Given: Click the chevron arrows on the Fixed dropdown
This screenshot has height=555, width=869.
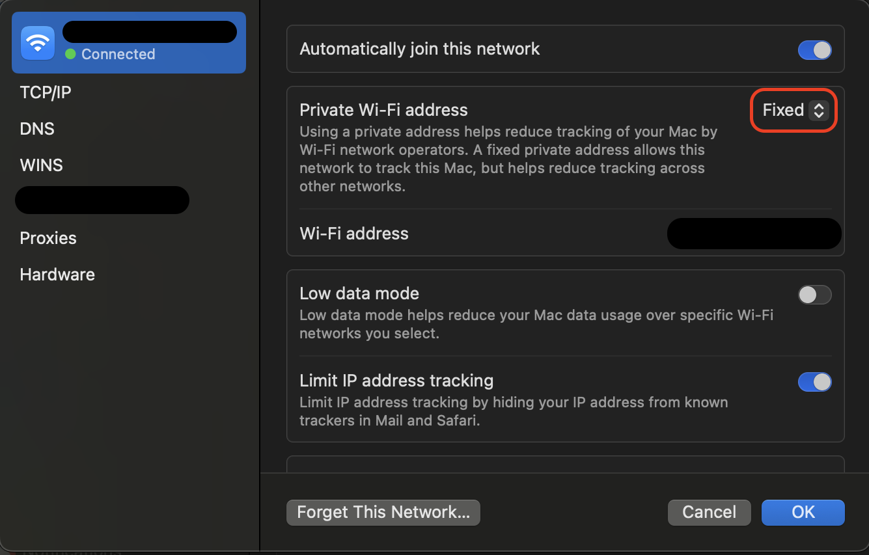Looking at the screenshot, I should click(819, 110).
